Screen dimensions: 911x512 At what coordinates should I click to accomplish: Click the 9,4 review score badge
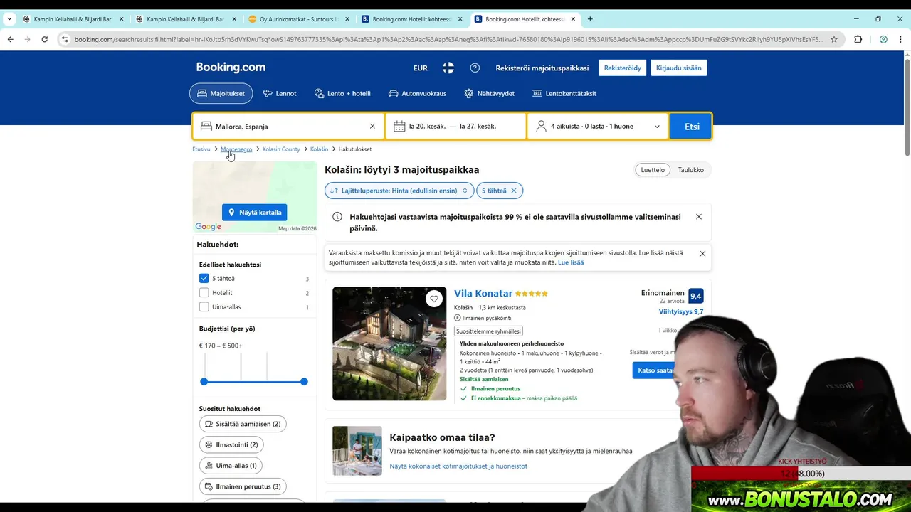pos(695,296)
